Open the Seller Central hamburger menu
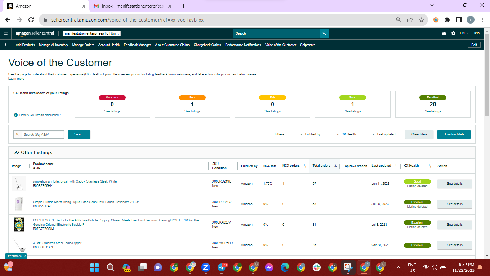 [x=5, y=33]
